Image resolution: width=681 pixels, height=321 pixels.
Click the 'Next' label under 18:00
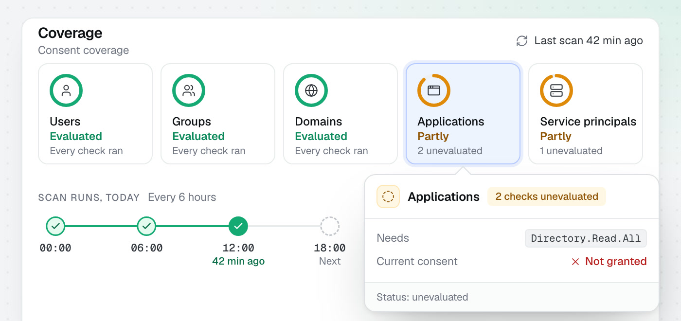click(330, 261)
